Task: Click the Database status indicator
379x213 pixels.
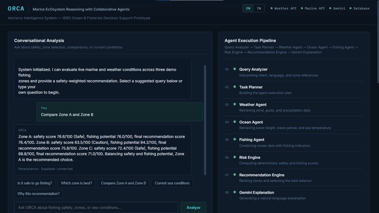Action: pyautogui.click(x=359, y=8)
